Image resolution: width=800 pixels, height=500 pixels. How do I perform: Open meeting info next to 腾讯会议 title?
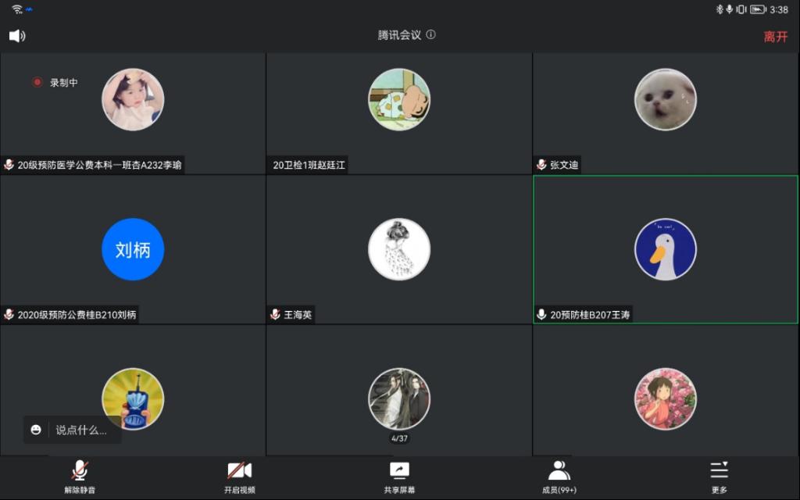click(x=430, y=35)
